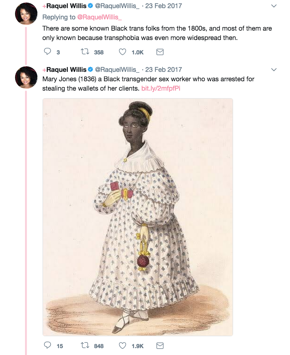Open the Mary Jones tweet's date timestamp

point(163,69)
